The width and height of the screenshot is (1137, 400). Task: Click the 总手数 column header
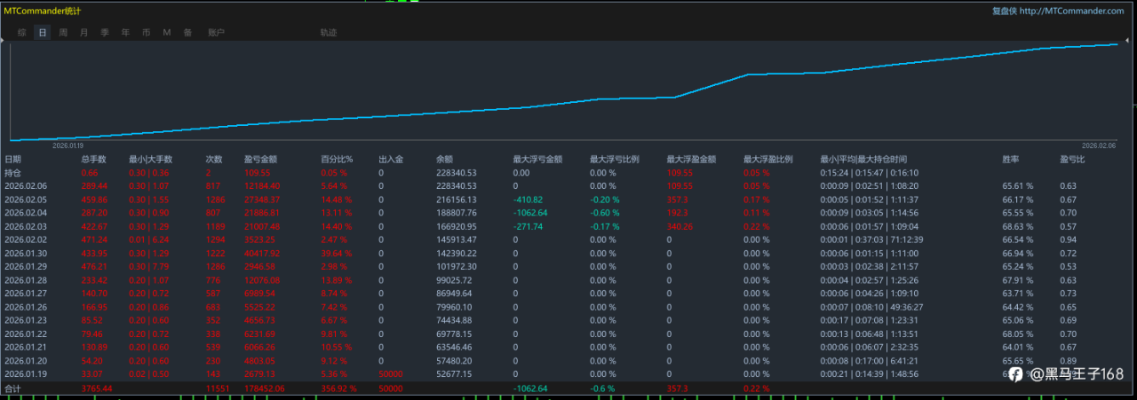[x=93, y=159]
